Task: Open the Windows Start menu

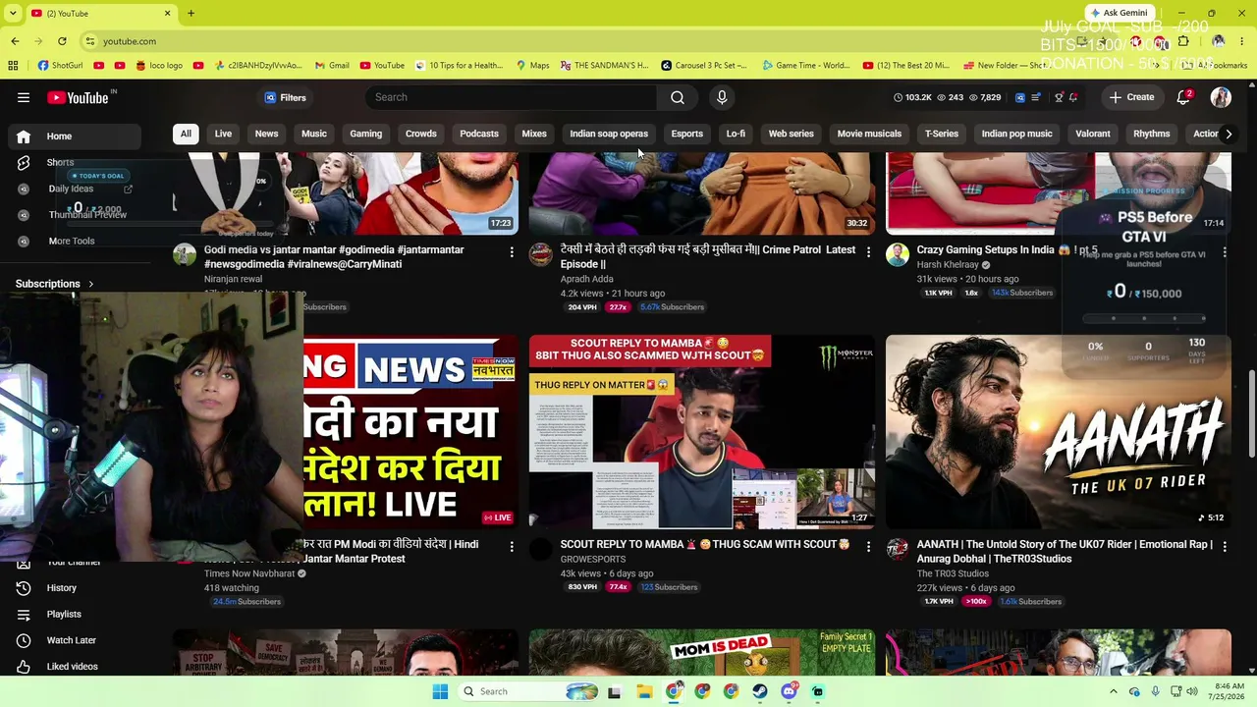Action: [x=440, y=691]
